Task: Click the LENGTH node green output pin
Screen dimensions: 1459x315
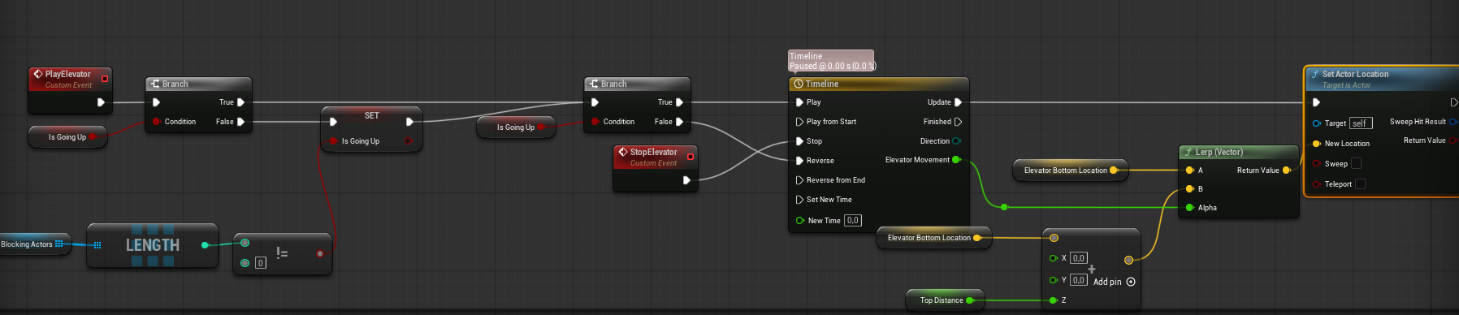Action: [205, 245]
